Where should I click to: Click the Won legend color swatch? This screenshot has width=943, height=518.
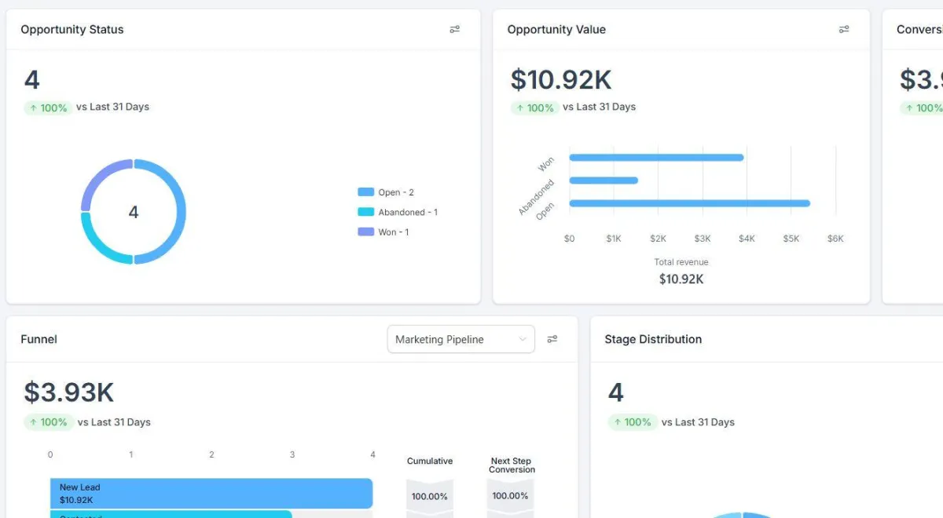pyautogui.click(x=365, y=232)
